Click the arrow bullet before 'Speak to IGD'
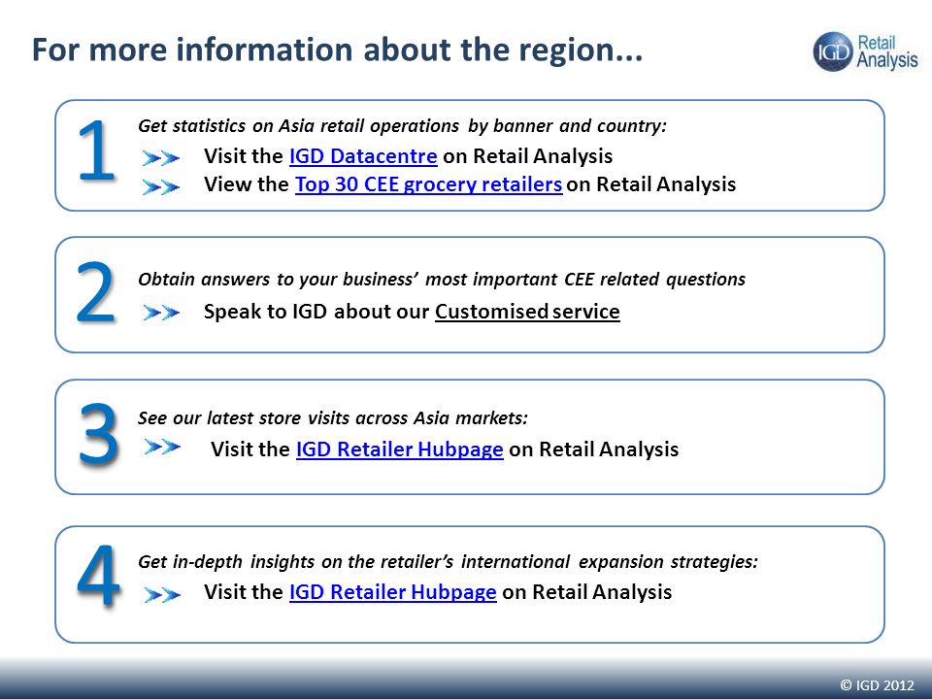The height and width of the screenshot is (699, 932). pyautogui.click(x=161, y=312)
